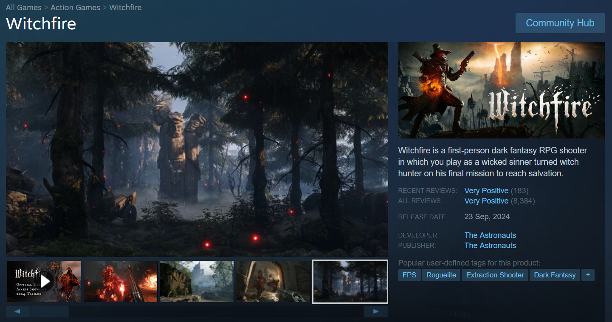Click the Witchfire breadcrumb link
The width and height of the screenshot is (612, 322).
(x=125, y=8)
